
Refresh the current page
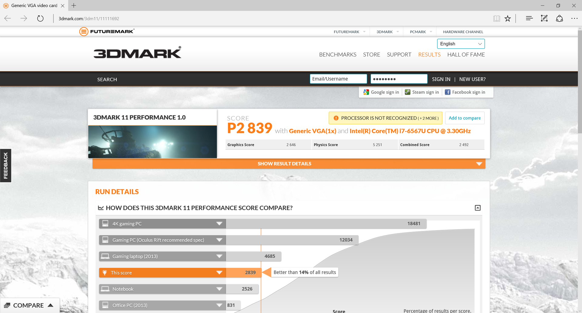tap(40, 18)
